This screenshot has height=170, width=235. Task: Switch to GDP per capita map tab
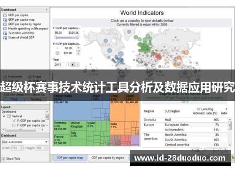(70, 158)
